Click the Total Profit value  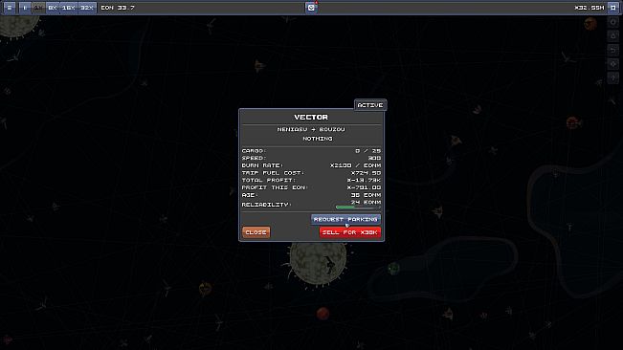coord(364,180)
